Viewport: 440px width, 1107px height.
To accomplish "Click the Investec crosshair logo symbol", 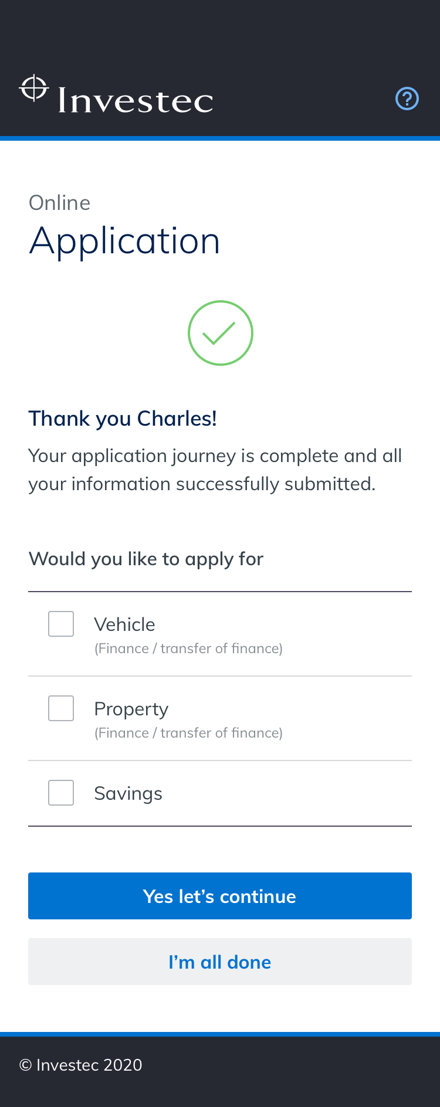I will [34, 89].
